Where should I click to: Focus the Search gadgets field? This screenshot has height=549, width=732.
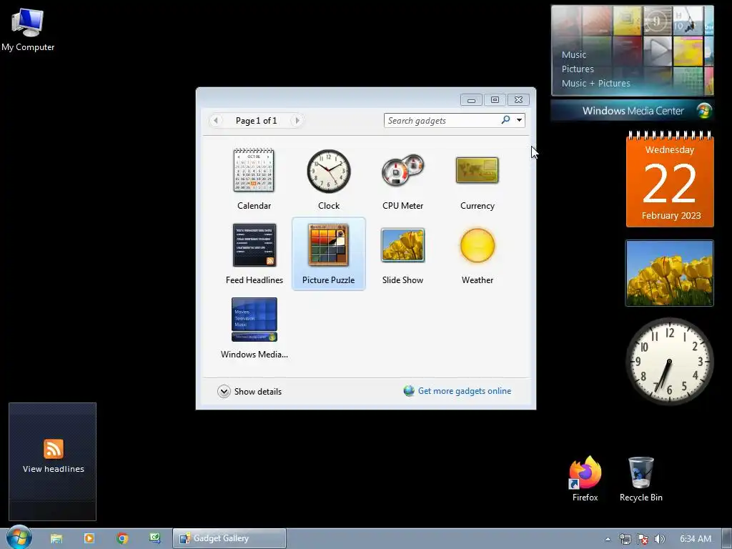(441, 120)
